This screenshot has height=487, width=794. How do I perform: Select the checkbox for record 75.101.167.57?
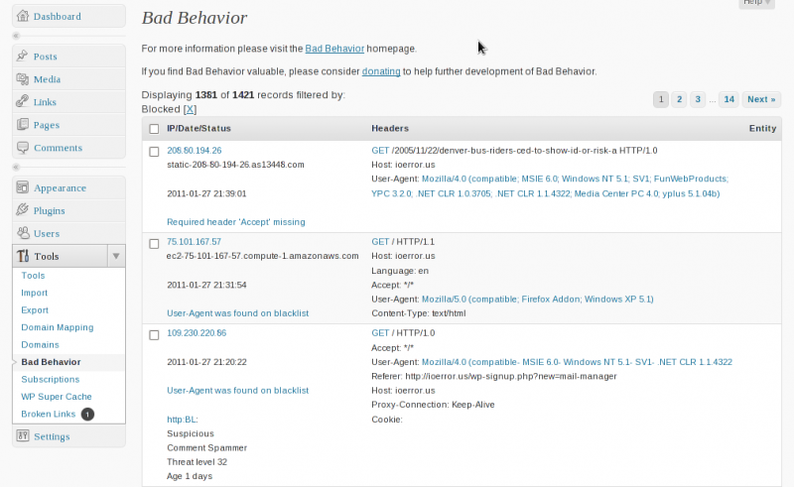(154, 242)
